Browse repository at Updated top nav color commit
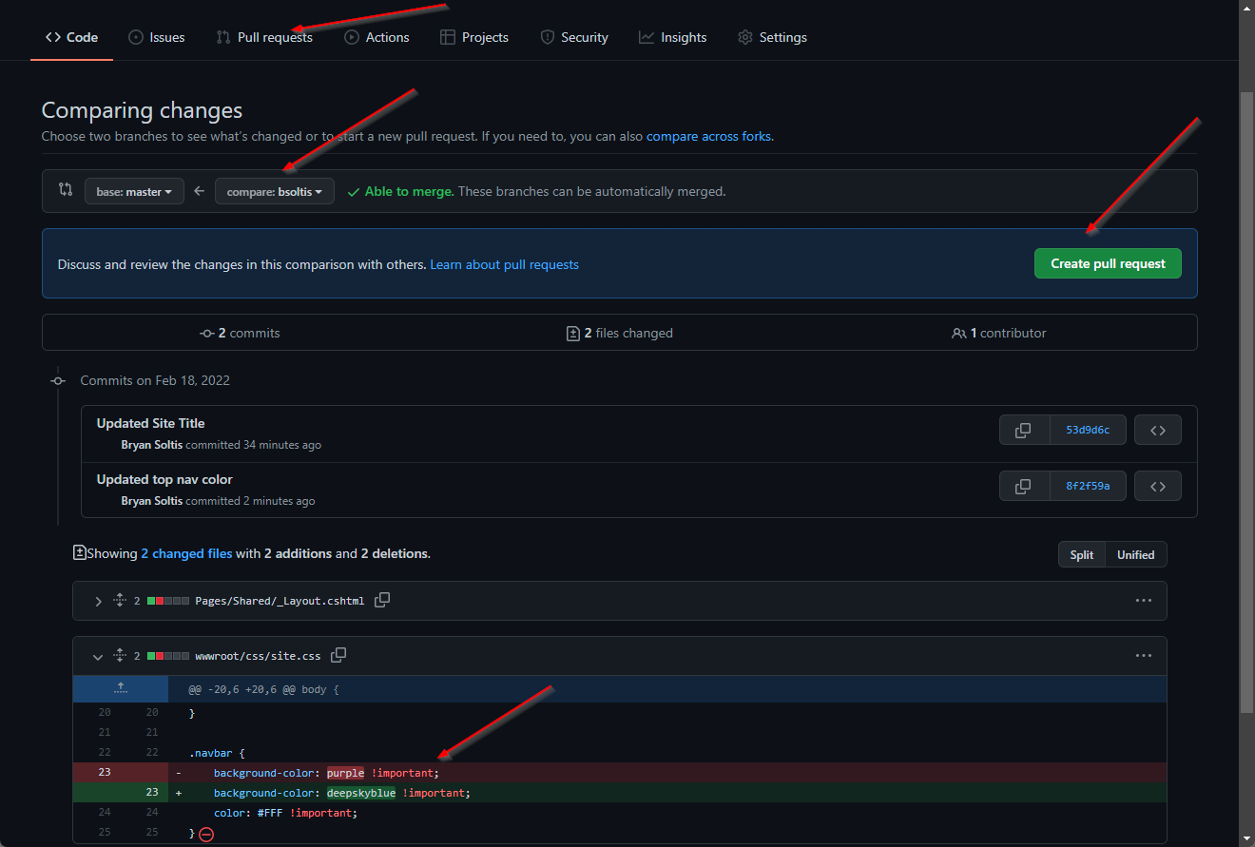The image size is (1255, 847). click(1157, 486)
